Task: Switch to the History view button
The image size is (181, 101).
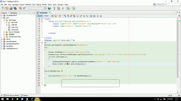Action: point(46,16)
